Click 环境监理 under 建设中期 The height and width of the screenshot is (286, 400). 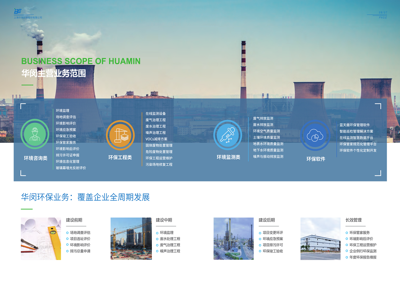pyautogui.click(x=167, y=233)
